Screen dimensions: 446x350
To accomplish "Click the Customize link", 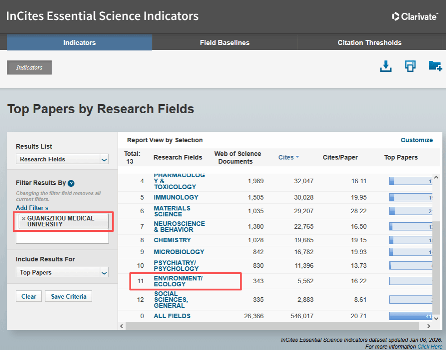I will [x=416, y=140].
